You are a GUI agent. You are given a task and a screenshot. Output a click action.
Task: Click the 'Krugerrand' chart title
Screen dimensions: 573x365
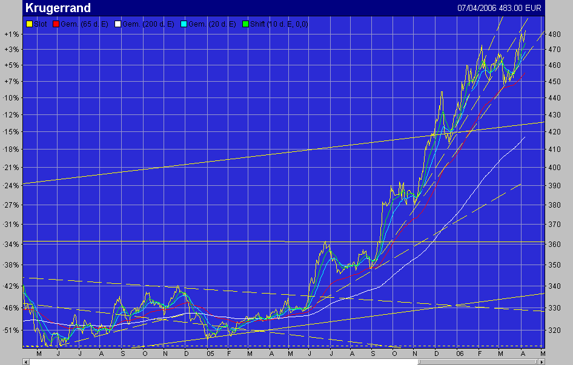pyautogui.click(x=58, y=8)
